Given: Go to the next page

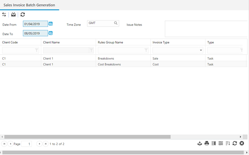Looking at the screenshot, I should [x=39, y=144].
